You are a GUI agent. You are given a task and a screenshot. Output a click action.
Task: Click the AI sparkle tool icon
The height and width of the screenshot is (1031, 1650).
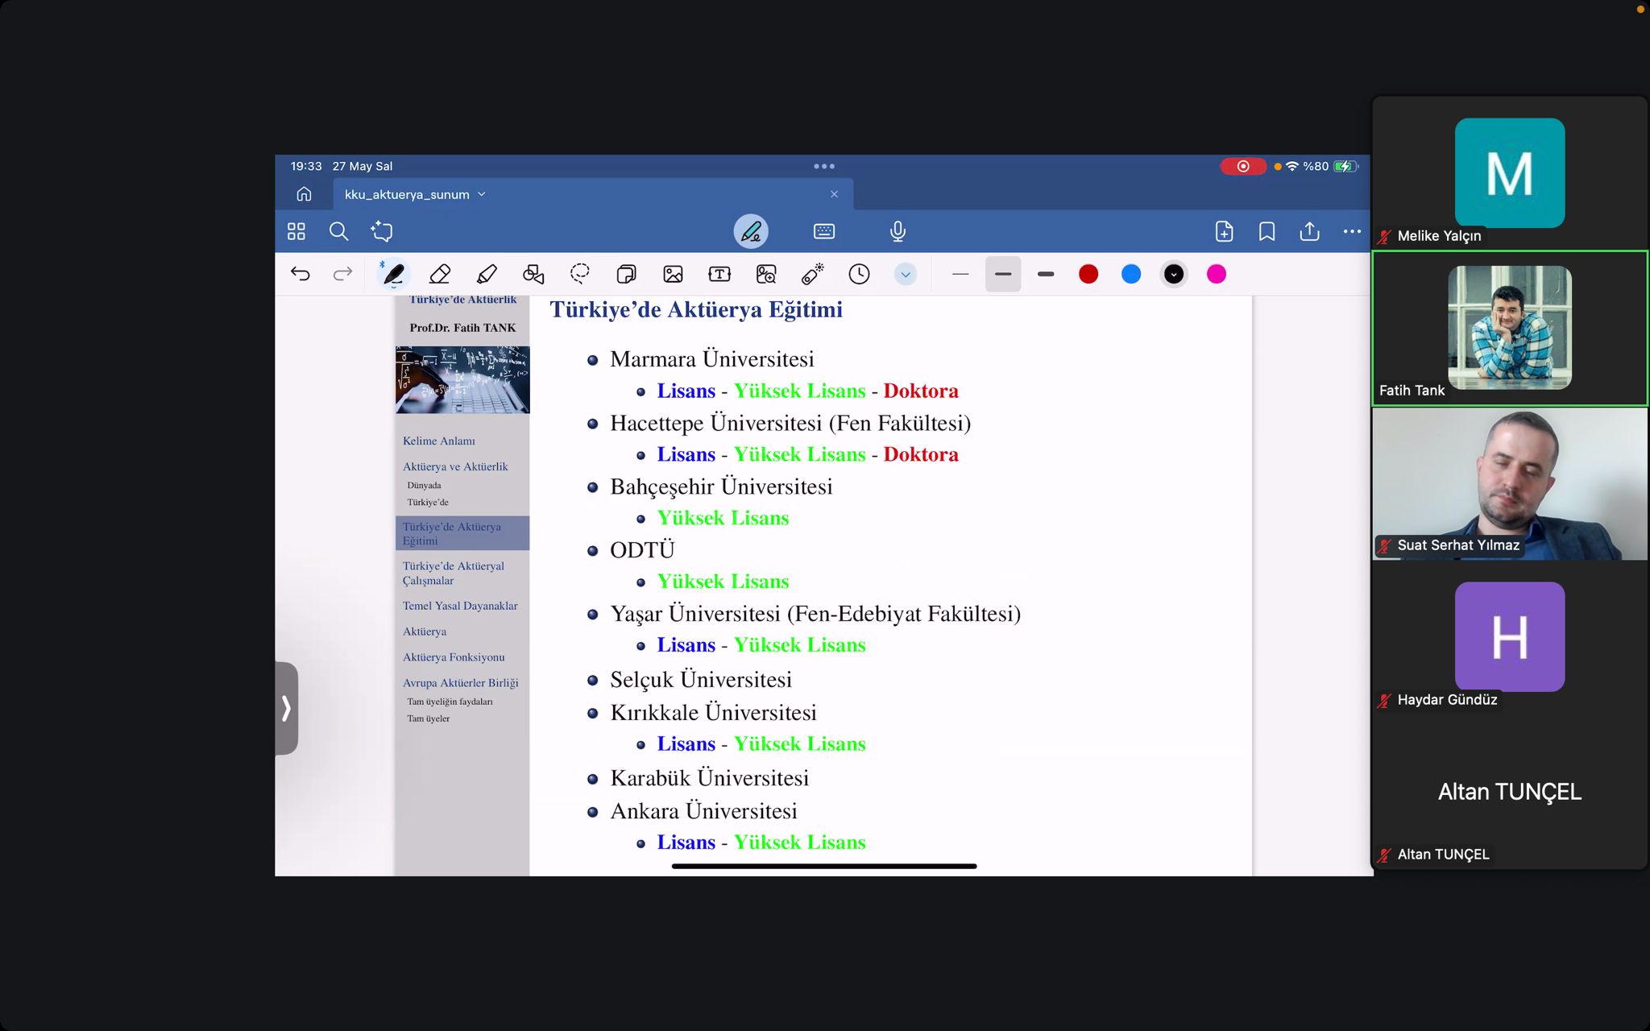pos(382,232)
